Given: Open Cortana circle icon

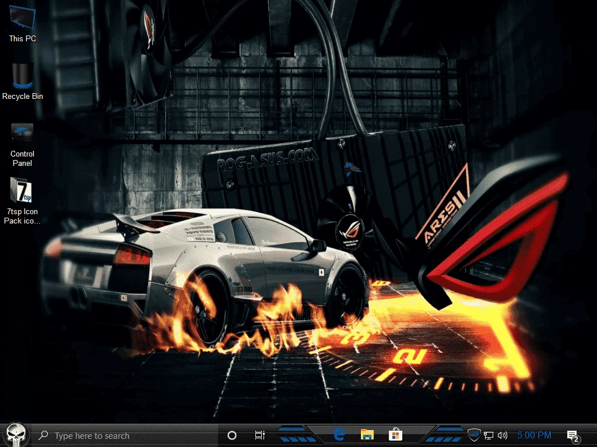Looking at the screenshot, I should click(x=232, y=435).
